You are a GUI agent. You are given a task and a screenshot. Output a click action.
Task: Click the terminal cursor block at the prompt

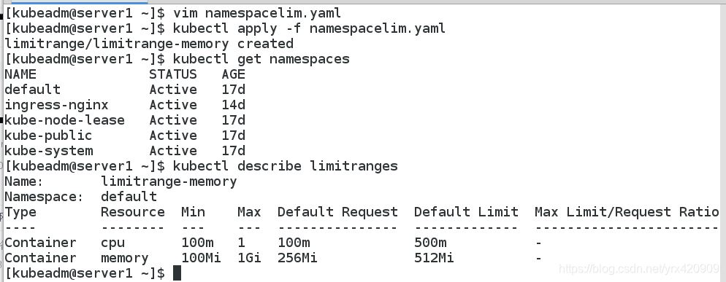tap(177, 273)
